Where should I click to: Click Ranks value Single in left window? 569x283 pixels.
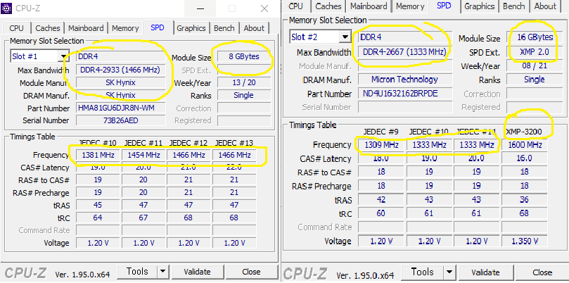244,95
